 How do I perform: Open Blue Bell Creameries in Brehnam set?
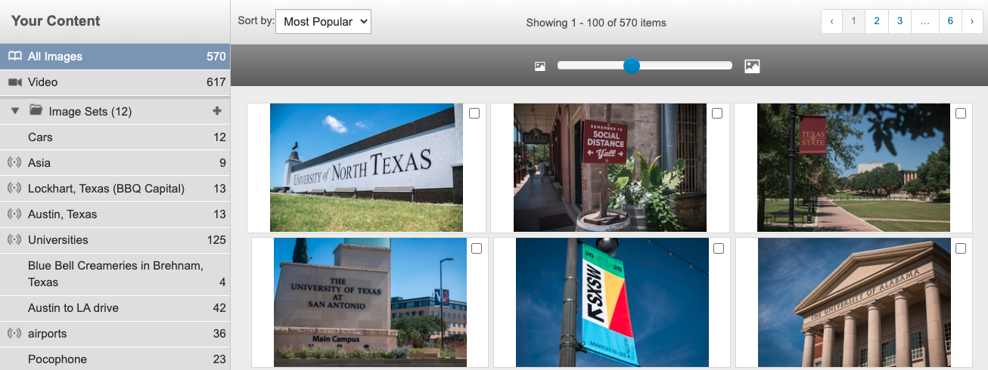pos(115,274)
